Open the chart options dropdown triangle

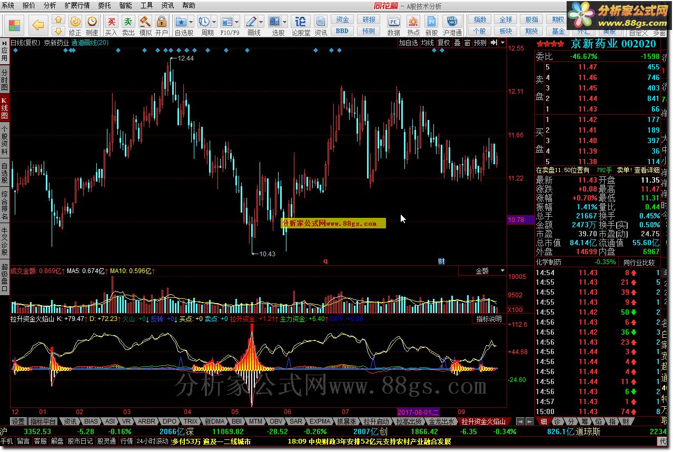[x=503, y=43]
